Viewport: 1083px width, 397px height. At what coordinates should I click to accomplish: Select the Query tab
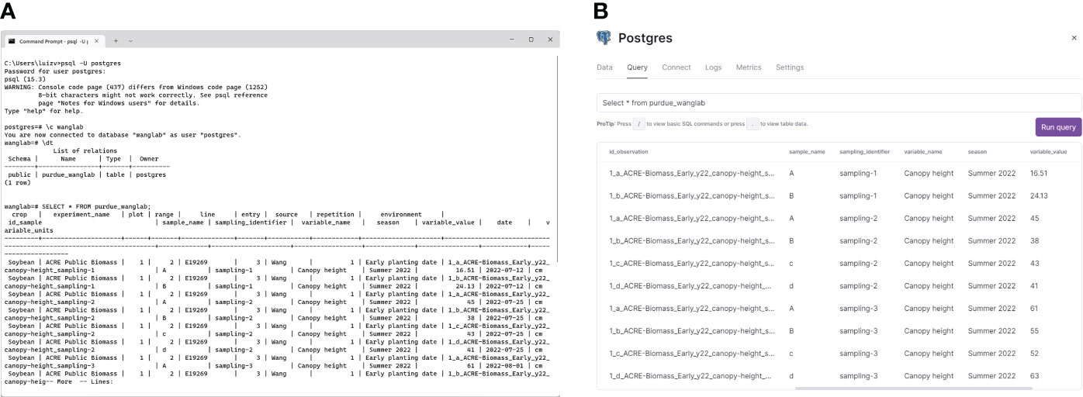pyautogui.click(x=637, y=67)
